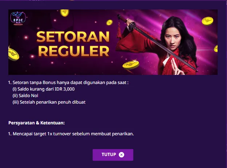Click the '(ii) Saldo Nol' line

click(25, 96)
